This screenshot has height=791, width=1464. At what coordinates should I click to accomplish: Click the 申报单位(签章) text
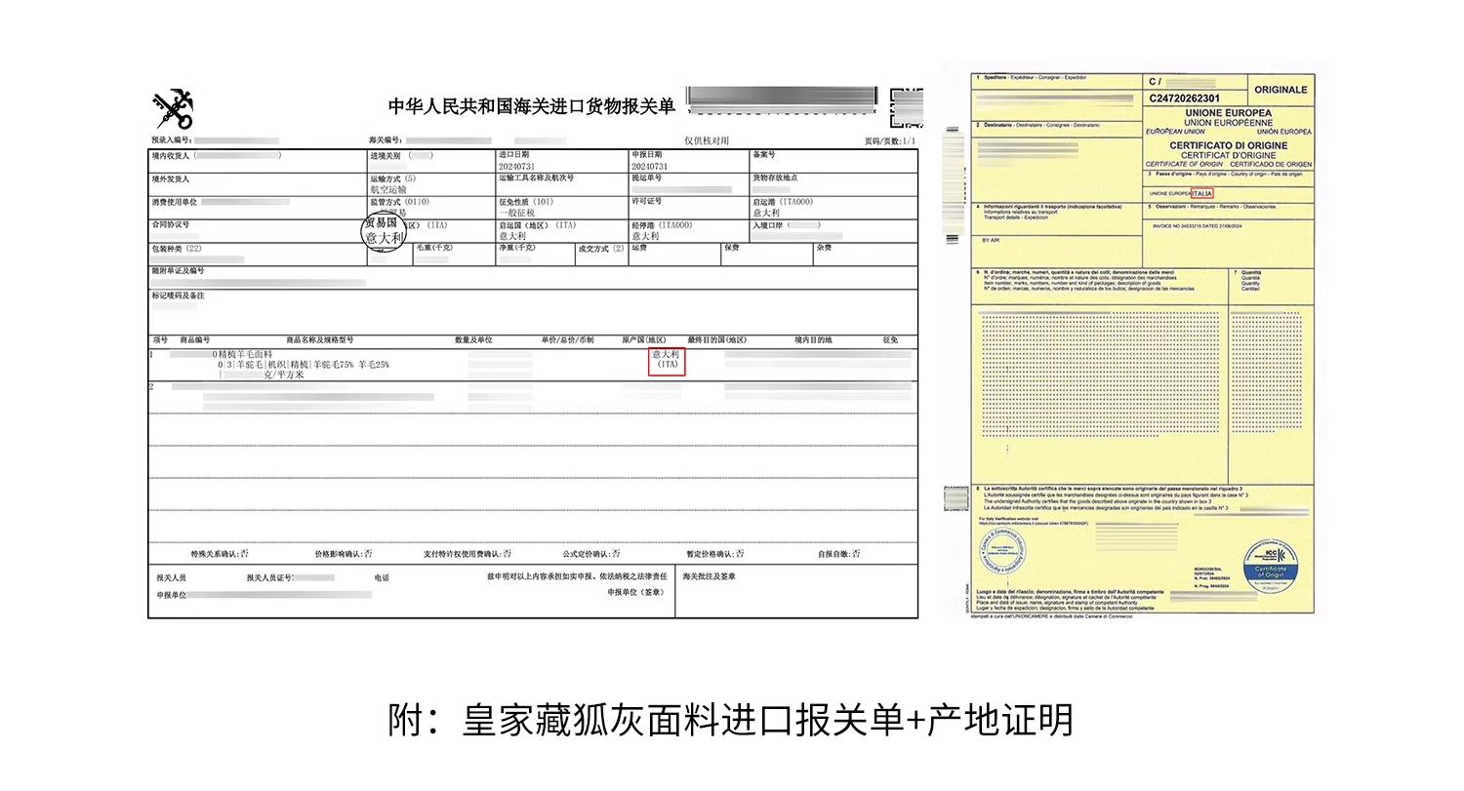636,593
